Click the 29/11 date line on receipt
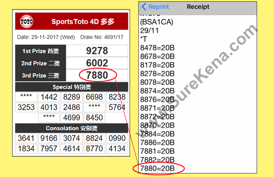 pos(150,31)
